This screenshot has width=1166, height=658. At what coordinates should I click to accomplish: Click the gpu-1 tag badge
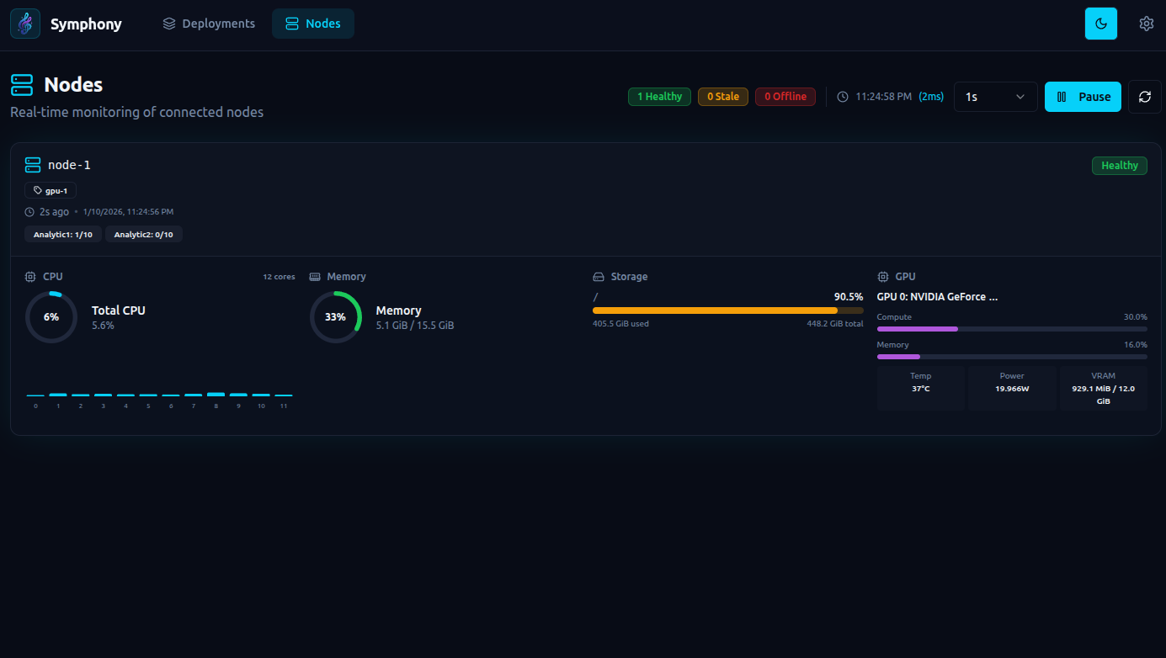point(51,191)
